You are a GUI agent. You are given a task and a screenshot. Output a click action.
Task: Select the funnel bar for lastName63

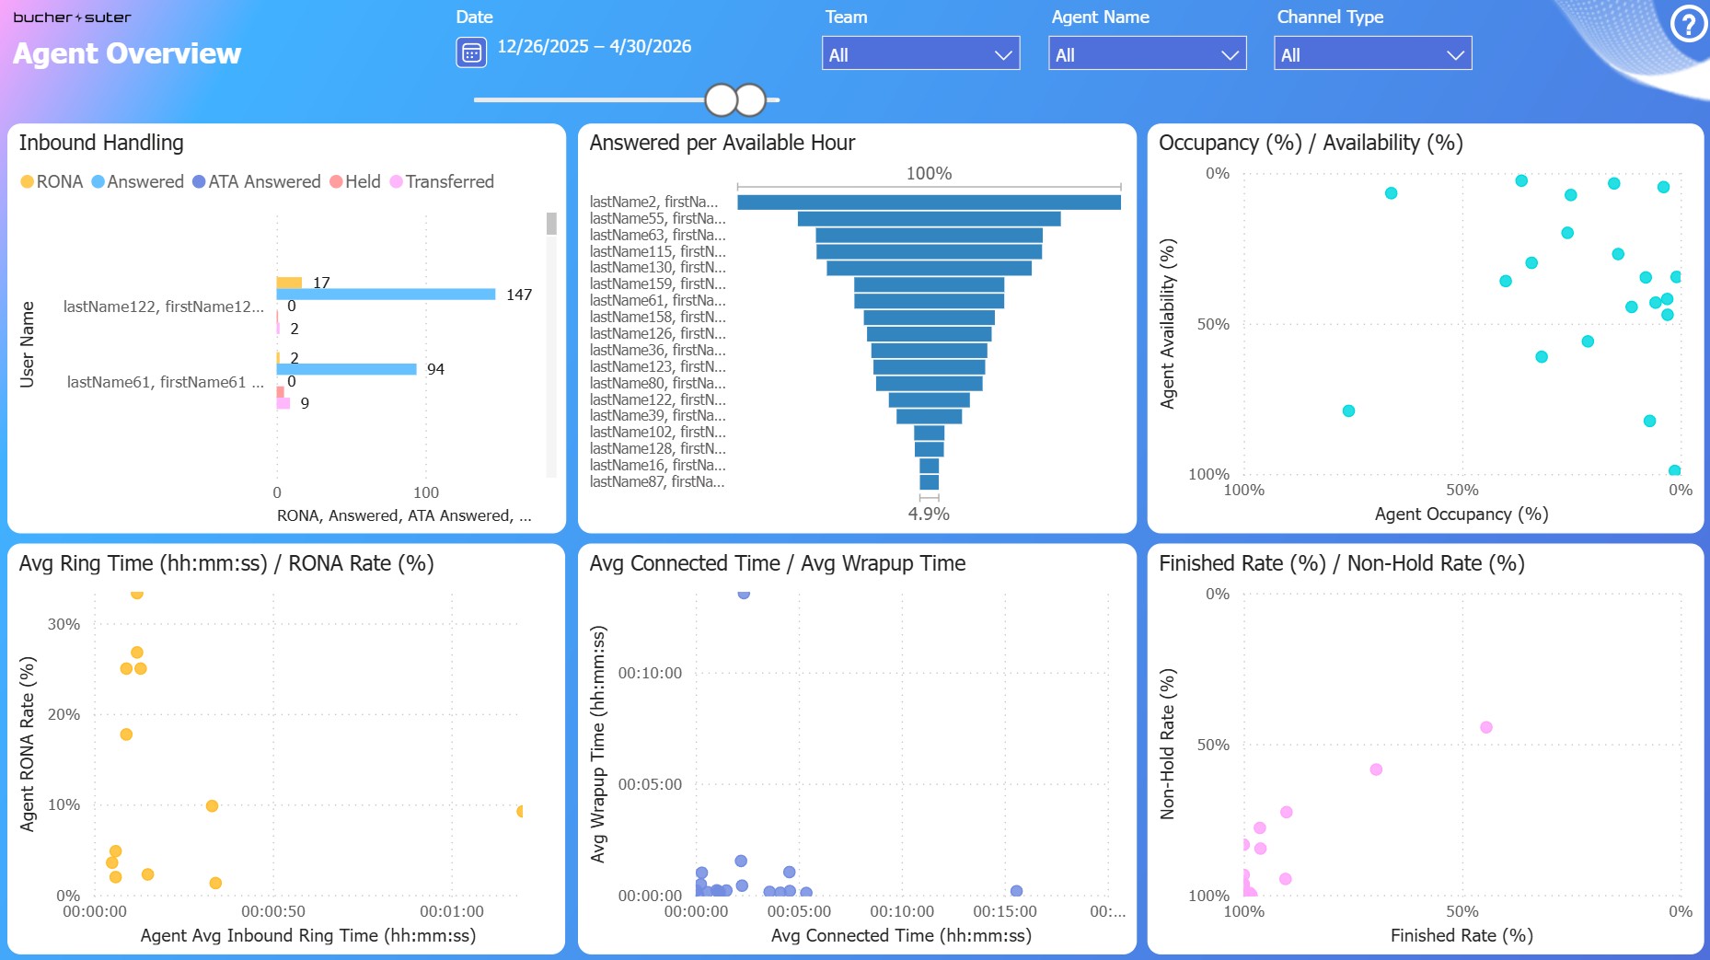(x=929, y=236)
